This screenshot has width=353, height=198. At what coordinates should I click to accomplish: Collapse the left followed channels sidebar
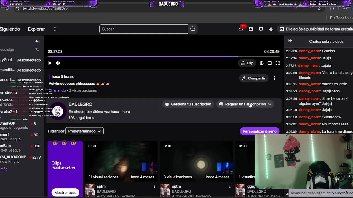[x=38, y=41]
